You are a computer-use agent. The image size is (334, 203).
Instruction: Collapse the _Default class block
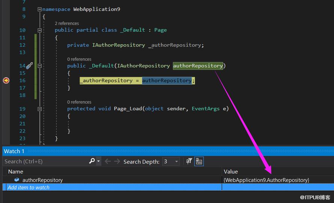click(39, 30)
